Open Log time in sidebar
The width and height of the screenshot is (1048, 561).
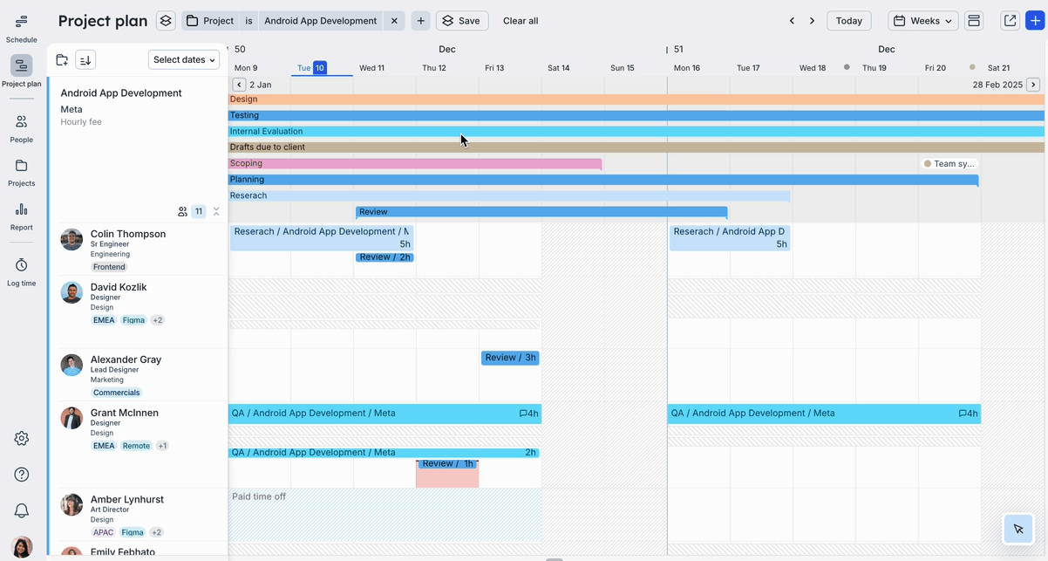[21, 271]
